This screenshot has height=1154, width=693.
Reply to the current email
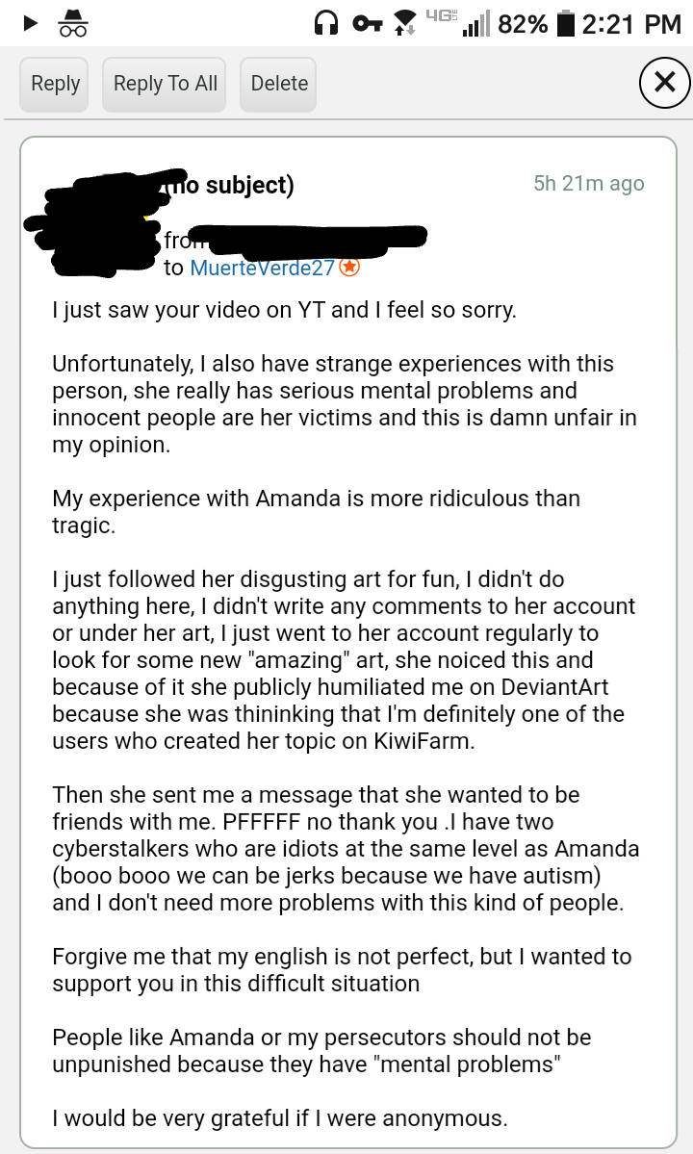[54, 84]
